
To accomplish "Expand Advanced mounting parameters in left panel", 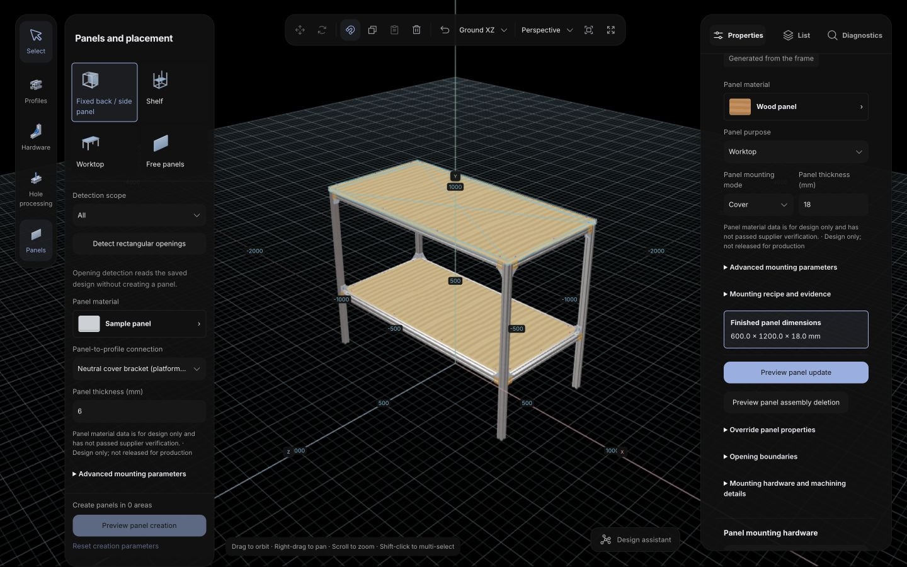I will click(x=129, y=474).
